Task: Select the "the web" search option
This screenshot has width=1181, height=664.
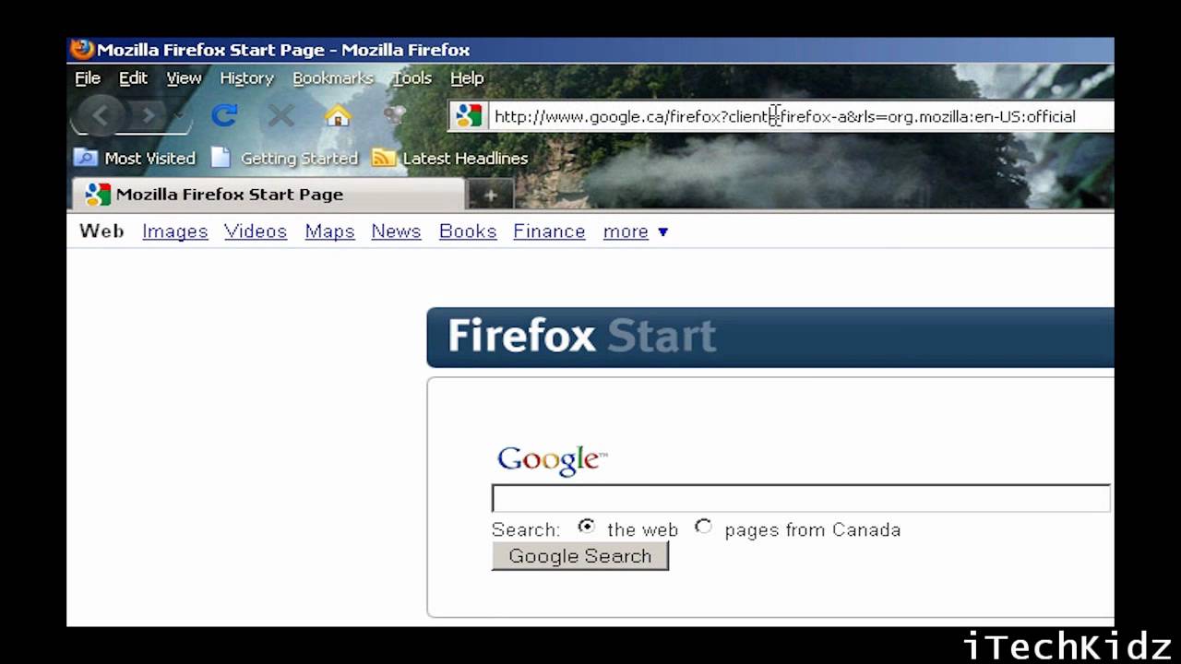Action: 587,527
